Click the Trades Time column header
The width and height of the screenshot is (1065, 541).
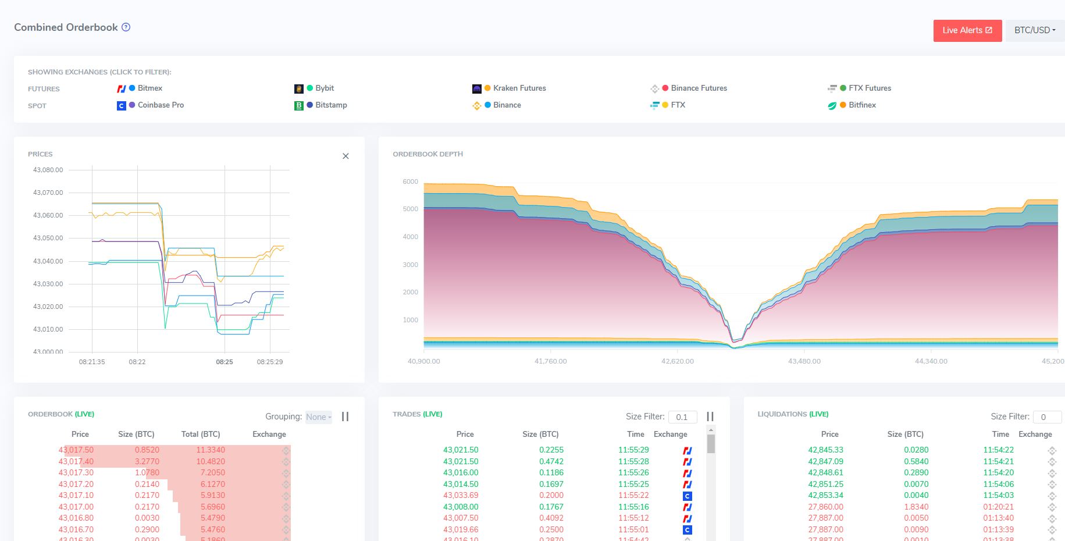tap(636, 434)
